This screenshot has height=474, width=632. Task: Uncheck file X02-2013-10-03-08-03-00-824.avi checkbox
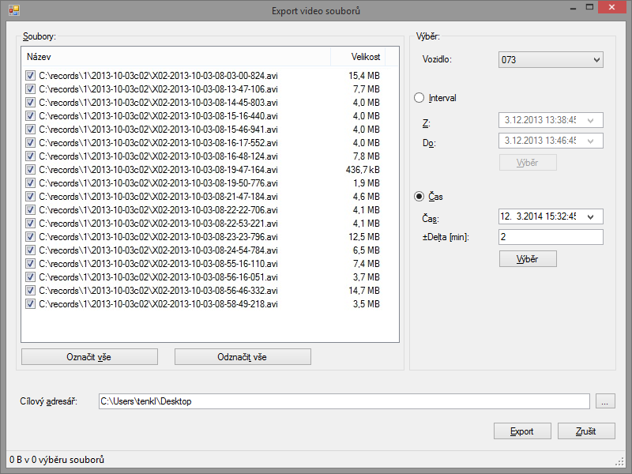tap(30, 75)
